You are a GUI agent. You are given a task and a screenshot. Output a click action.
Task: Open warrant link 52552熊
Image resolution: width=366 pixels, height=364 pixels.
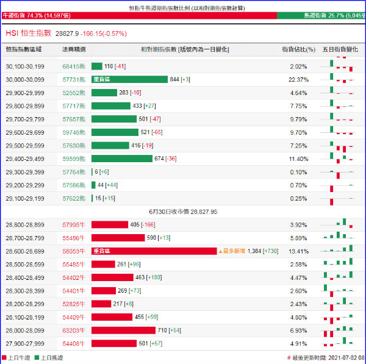[74, 93]
